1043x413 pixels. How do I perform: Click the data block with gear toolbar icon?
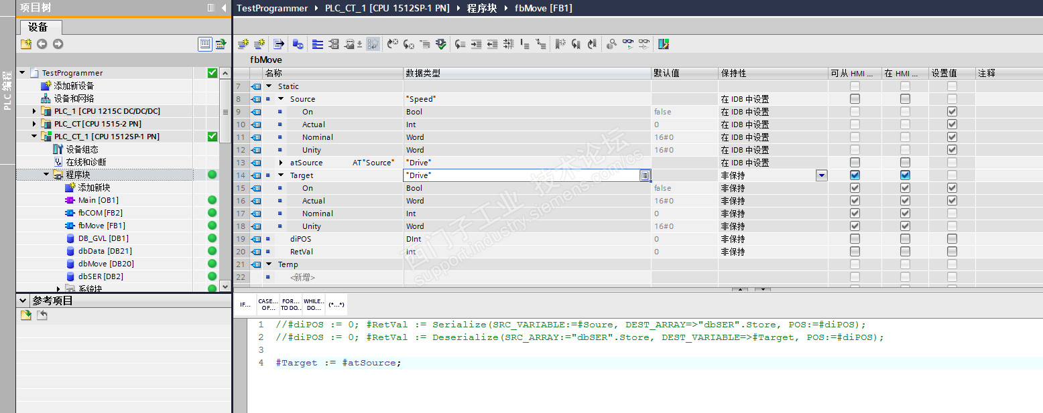pyautogui.click(x=299, y=44)
